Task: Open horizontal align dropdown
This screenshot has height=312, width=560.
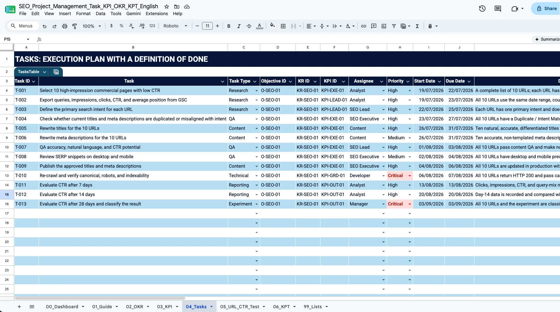Action: 311,26
